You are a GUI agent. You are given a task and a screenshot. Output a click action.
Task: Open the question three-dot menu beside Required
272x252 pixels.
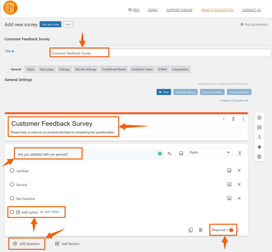pyautogui.click(x=238, y=230)
